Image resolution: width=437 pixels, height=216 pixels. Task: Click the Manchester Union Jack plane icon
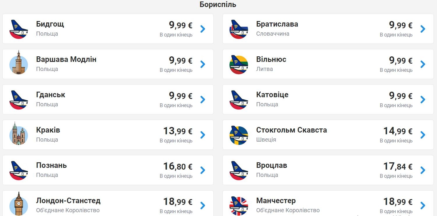[239, 205]
